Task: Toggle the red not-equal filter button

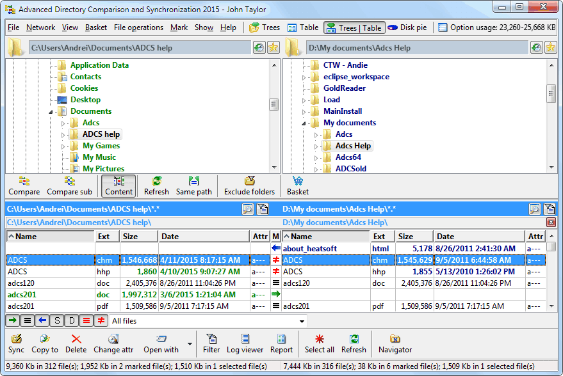Action: pos(101,320)
